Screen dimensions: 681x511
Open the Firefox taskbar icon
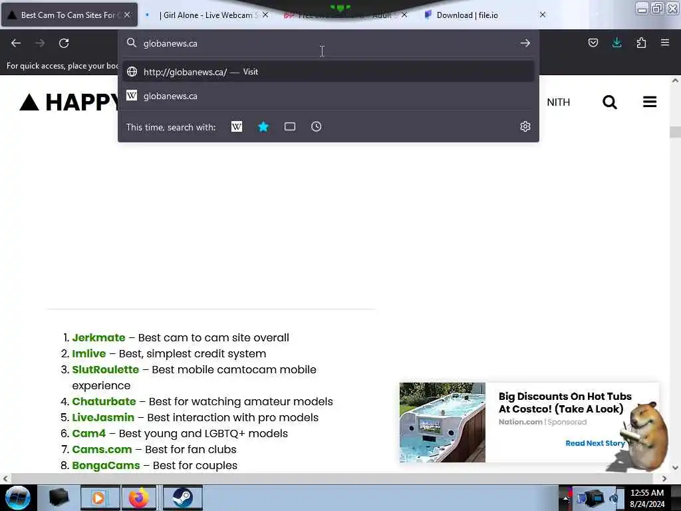(138, 498)
